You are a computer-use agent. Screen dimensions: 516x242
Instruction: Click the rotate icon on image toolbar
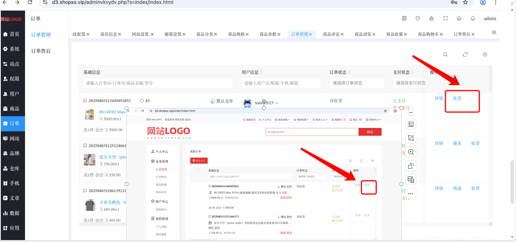point(411,166)
